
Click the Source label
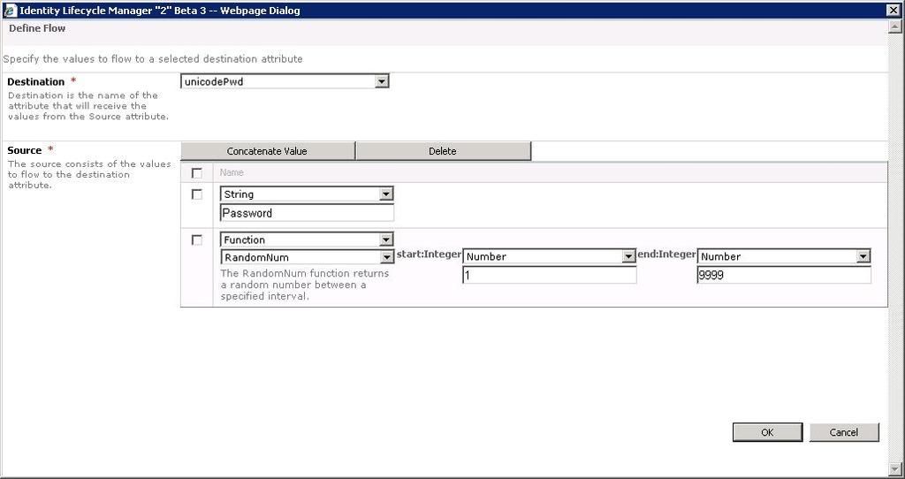pyautogui.click(x=24, y=150)
